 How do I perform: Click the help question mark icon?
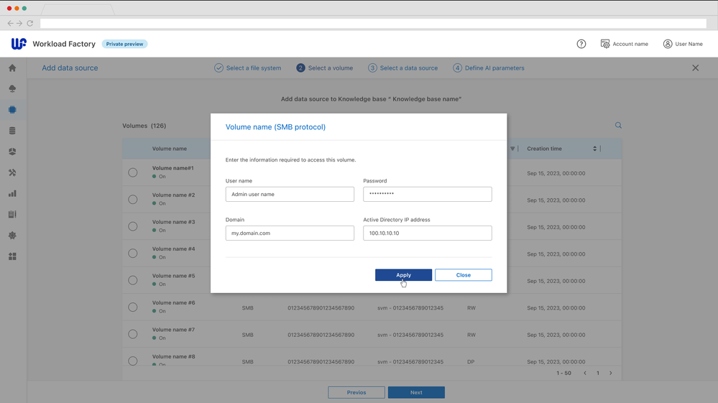(581, 44)
